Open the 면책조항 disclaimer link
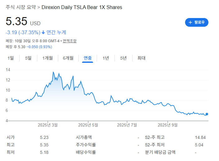Viewport: 219px width, 161px height. coord(70,41)
